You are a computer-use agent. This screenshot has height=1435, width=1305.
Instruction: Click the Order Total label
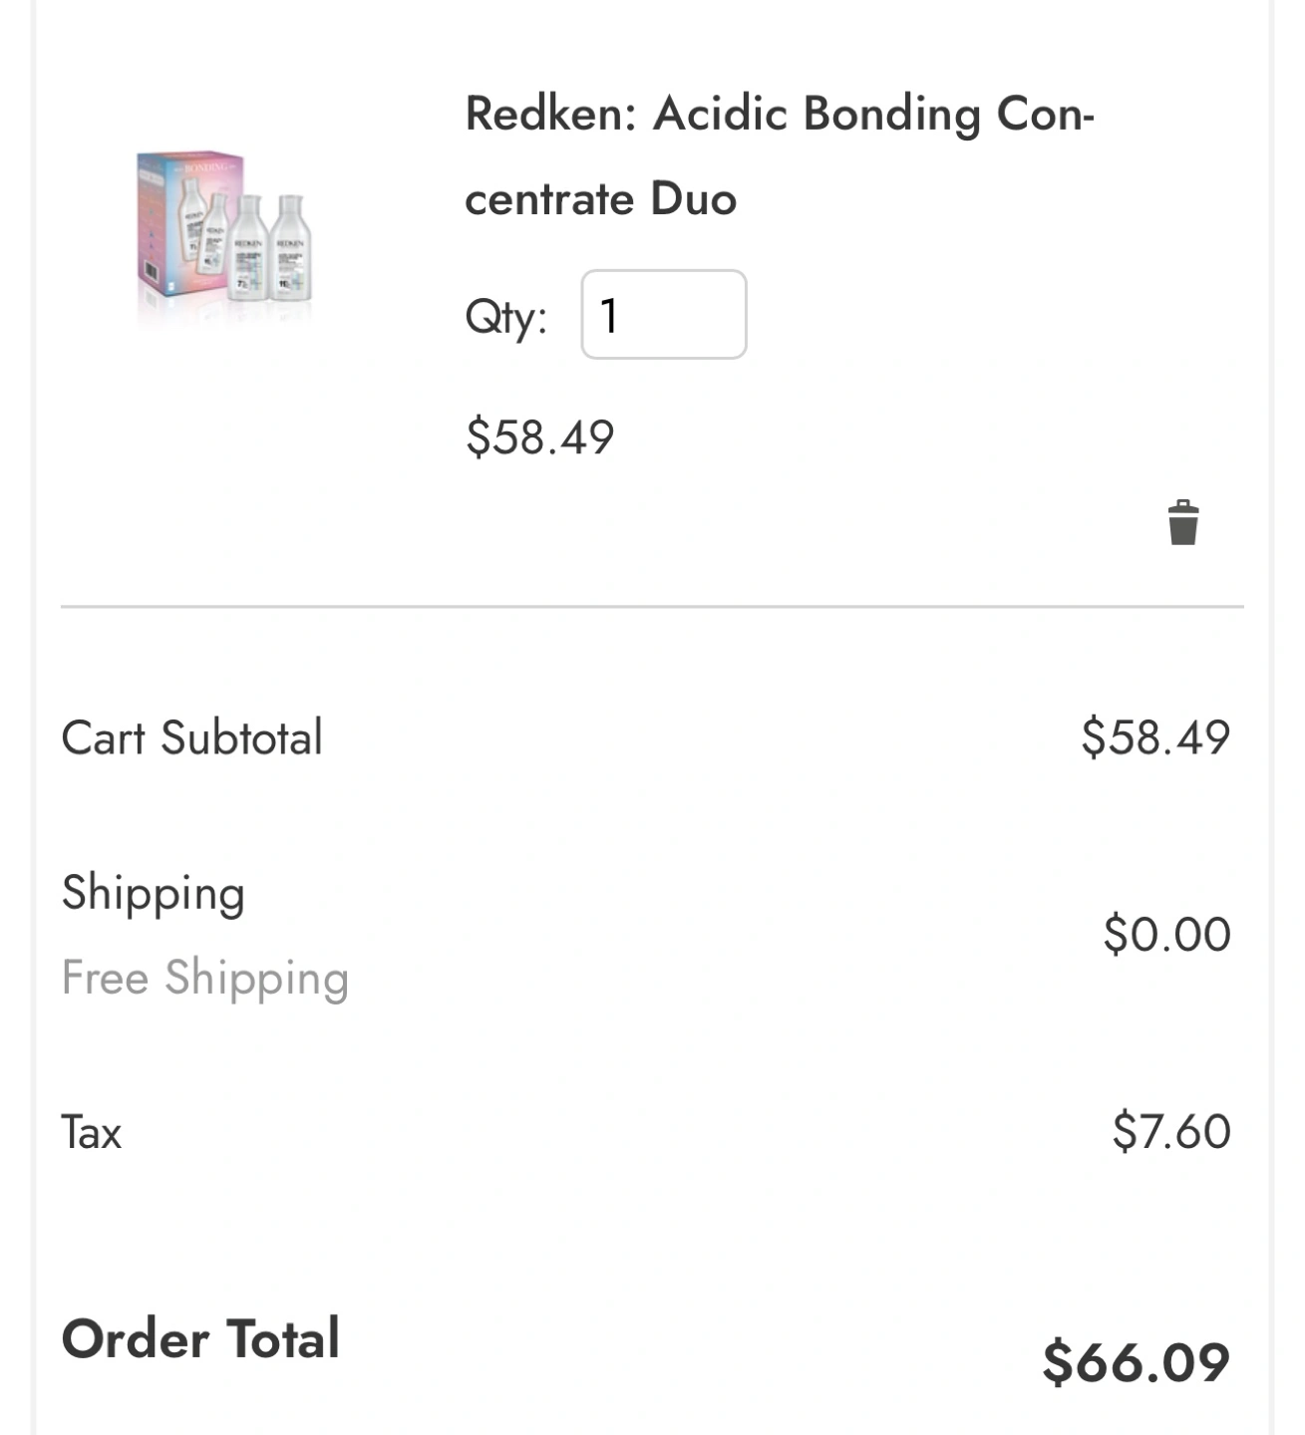point(200,1338)
